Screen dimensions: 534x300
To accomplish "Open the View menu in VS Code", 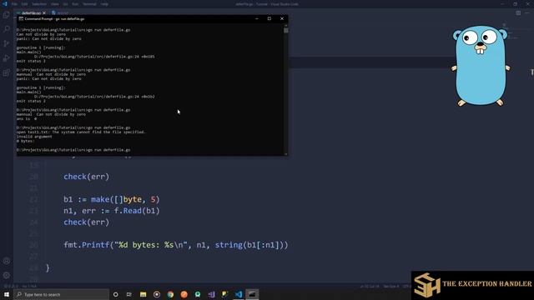I will 55,4.
